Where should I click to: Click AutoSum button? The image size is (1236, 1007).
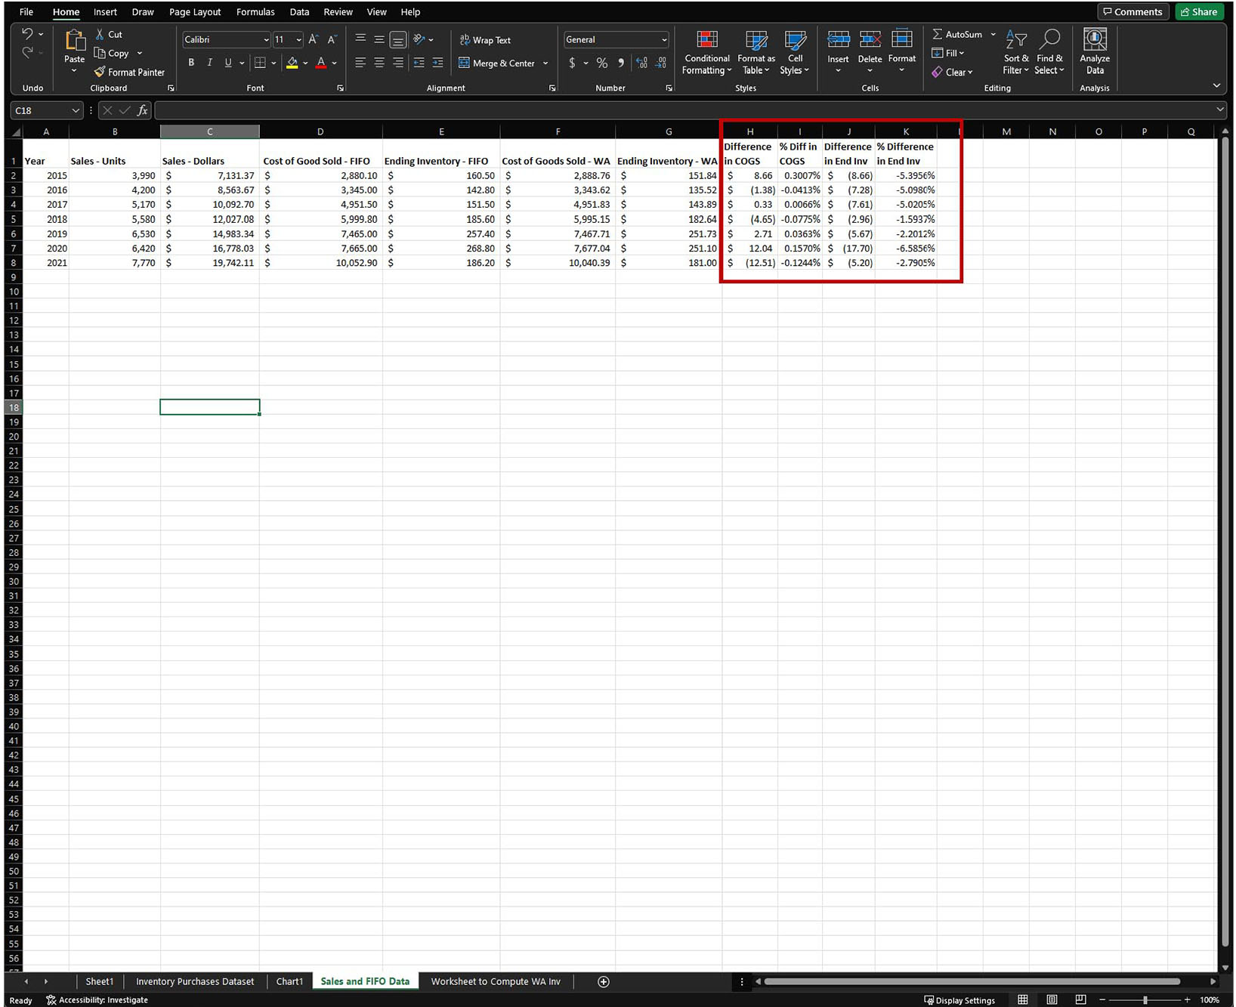tap(957, 34)
